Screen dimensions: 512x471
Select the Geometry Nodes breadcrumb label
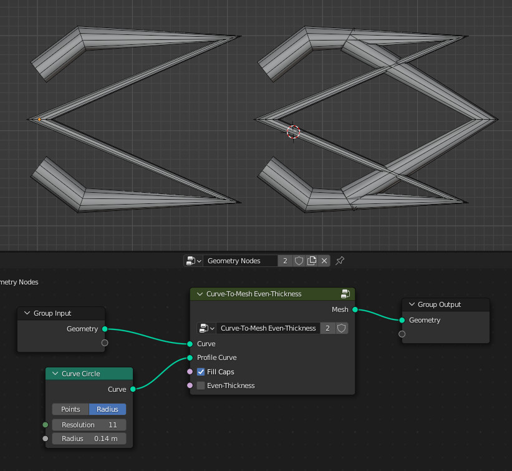click(19, 282)
